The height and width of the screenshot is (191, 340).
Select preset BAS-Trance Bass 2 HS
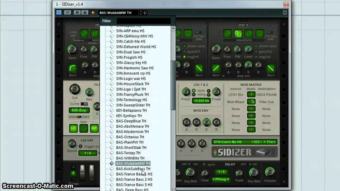point(134,179)
